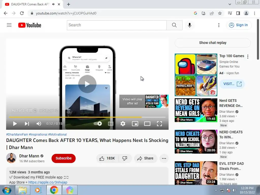Visit airbnb.com ad link
The image size is (260, 195).
(48, 110)
